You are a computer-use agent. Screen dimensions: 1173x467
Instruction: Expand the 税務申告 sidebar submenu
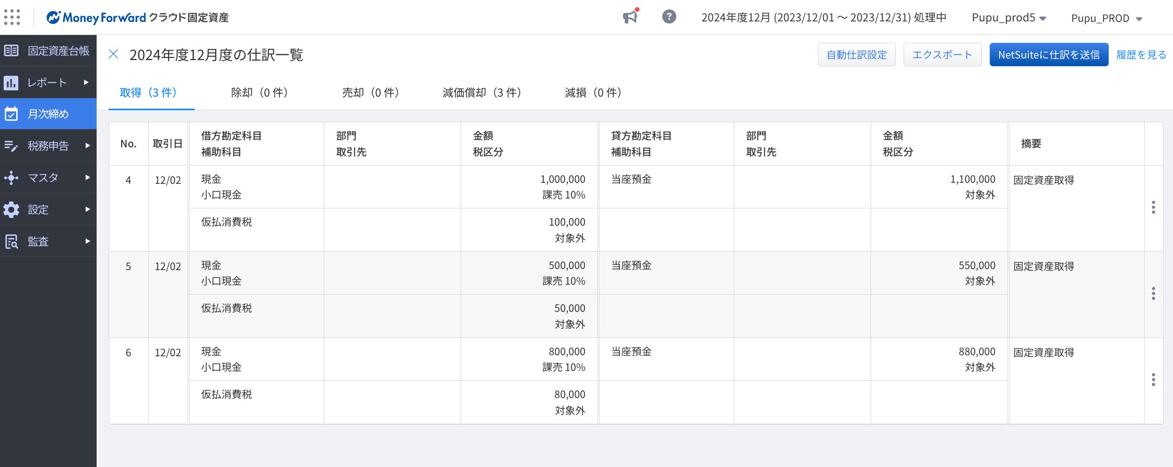[87, 146]
